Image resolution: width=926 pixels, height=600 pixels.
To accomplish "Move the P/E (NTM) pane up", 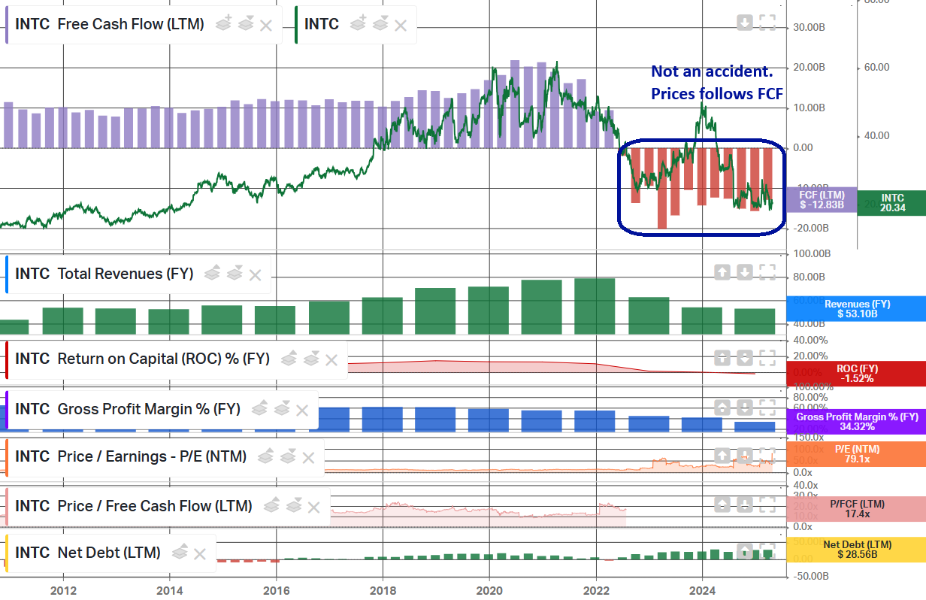I will pos(722,456).
